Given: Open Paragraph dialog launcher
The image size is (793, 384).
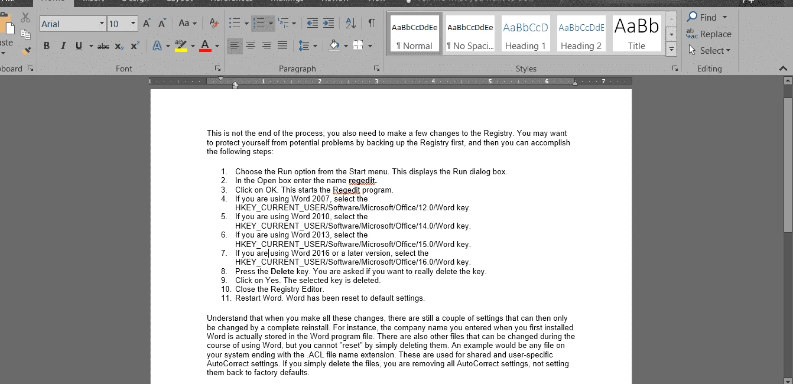Looking at the screenshot, I should click(376, 69).
